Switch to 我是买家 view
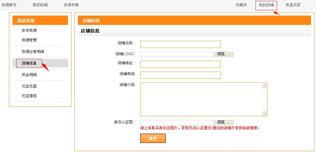 coord(293,5)
